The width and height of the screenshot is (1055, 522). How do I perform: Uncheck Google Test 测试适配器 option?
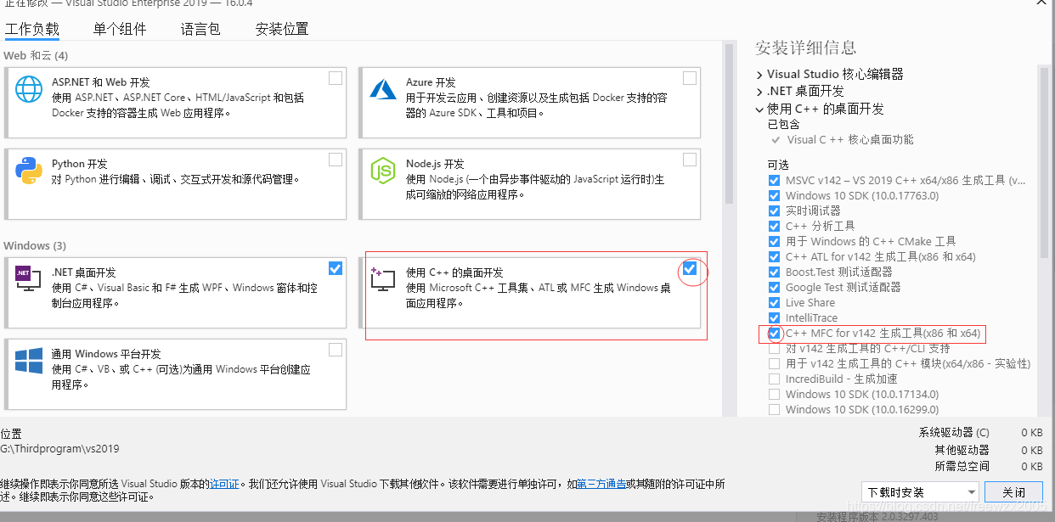[x=774, y=287]
